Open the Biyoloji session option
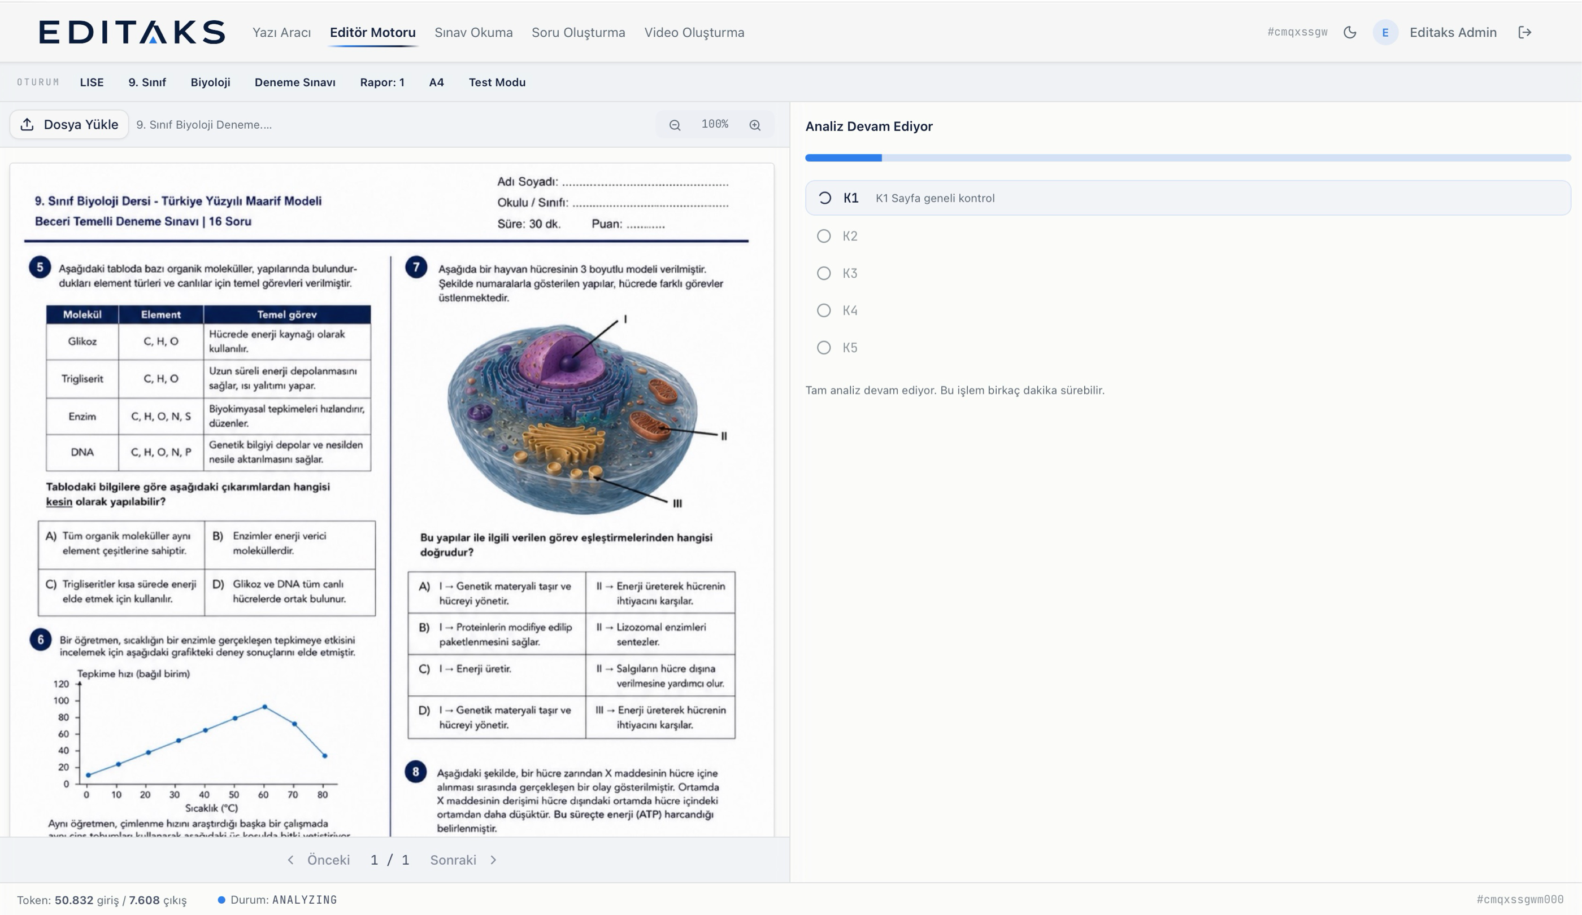Viewport: 1582px width, 915px height. [210, 82]
